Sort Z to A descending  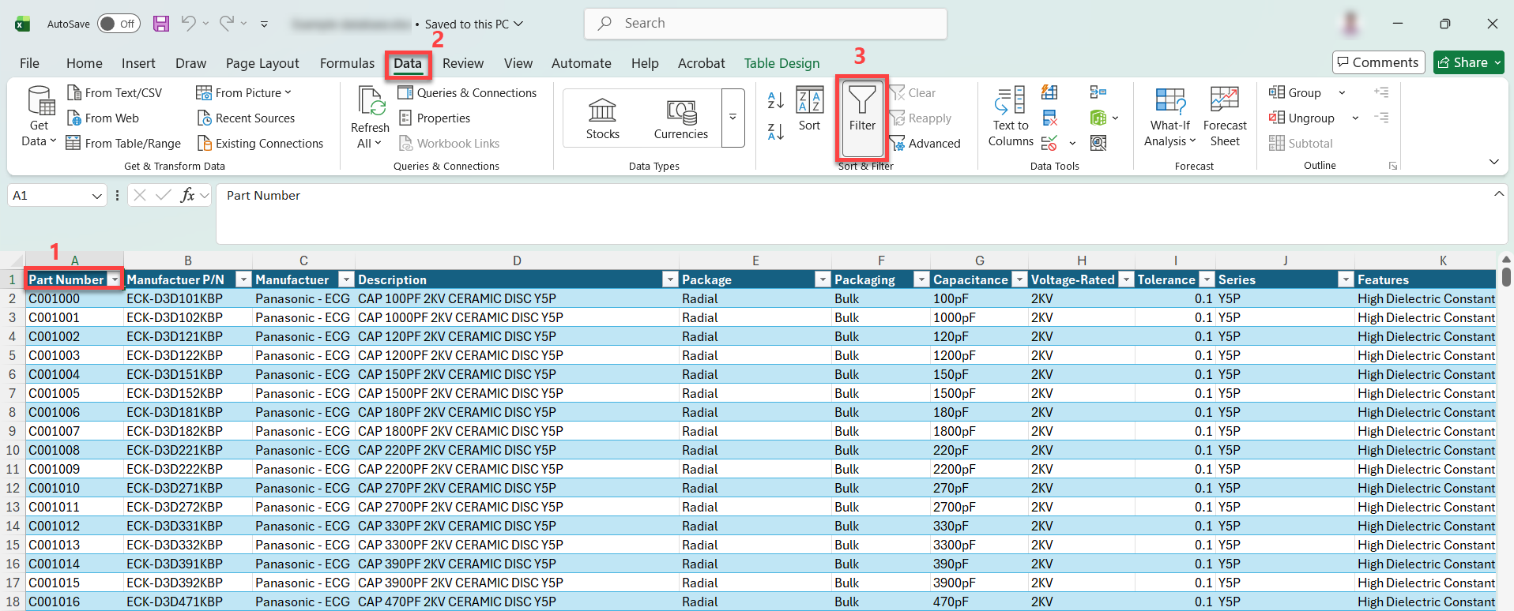tap(776, 132)
